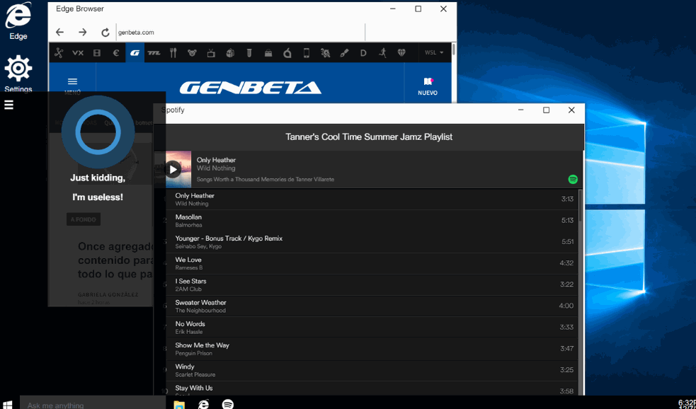Select the highlighted G Genbeta icon
696x409 pixels.
[x=135, y=53]
